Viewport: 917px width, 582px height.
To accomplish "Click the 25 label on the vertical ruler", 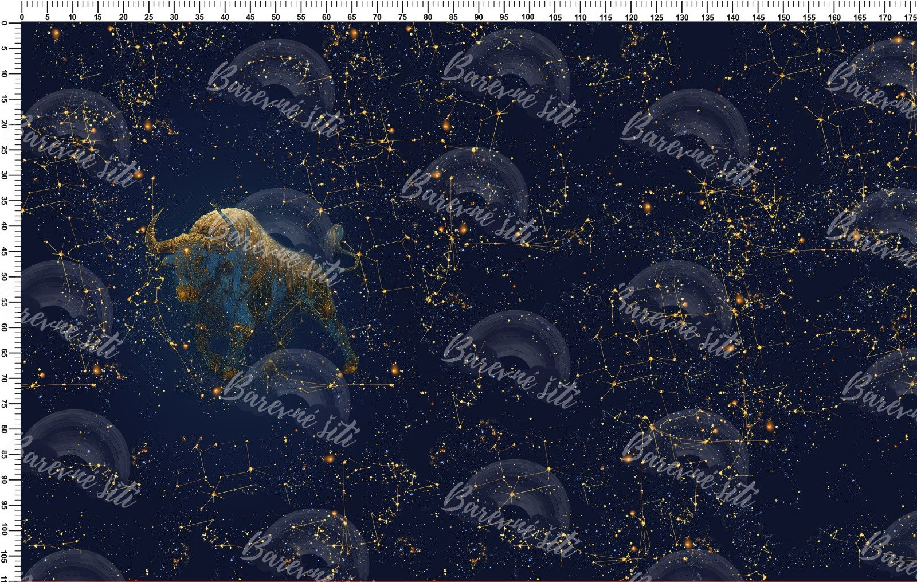I will [5, 150].
